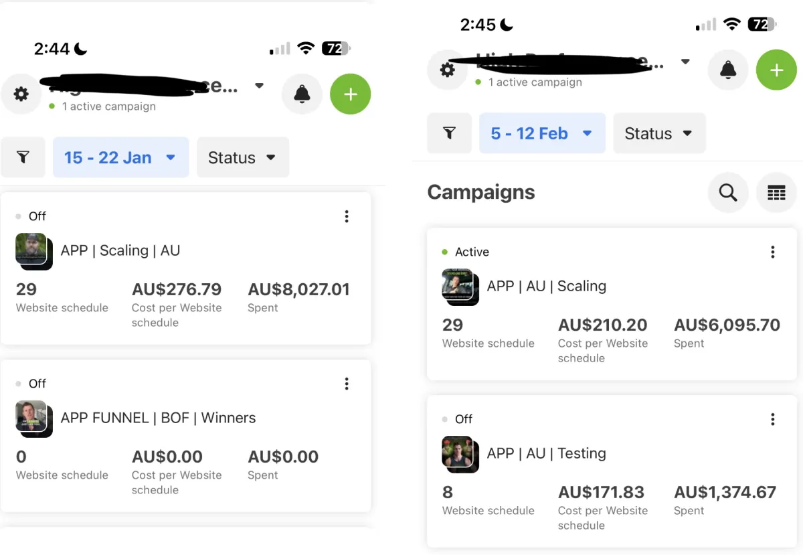Screen dimensions: 803x555
Task: Open settings gear in left screenshot
Action: tap(21, 94)
